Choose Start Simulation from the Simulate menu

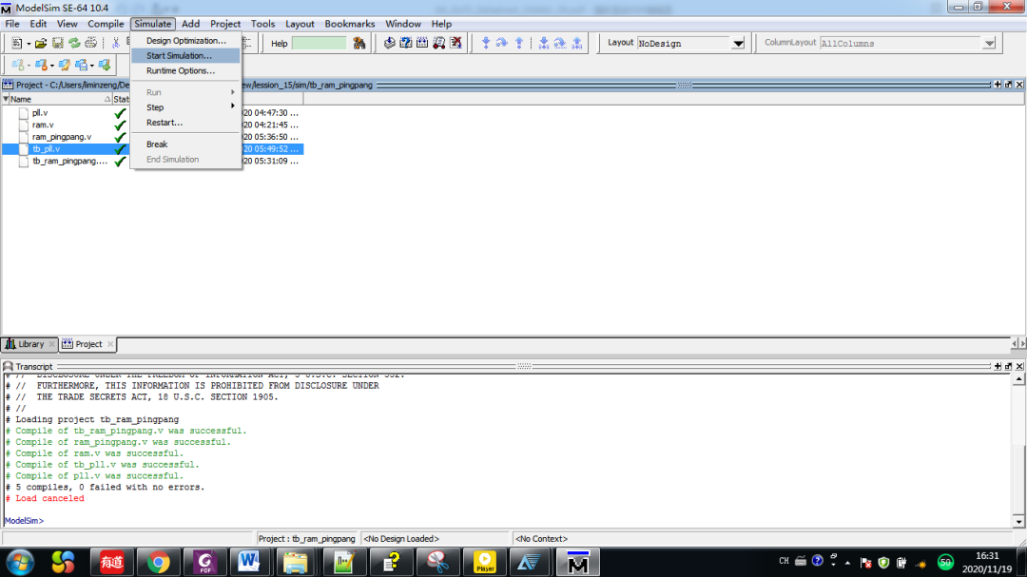[x=179, y=56]
